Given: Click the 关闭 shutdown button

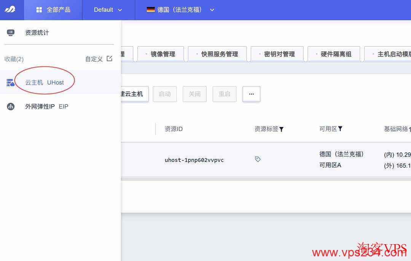Looking at the screenshot, I should pos(194,94).
